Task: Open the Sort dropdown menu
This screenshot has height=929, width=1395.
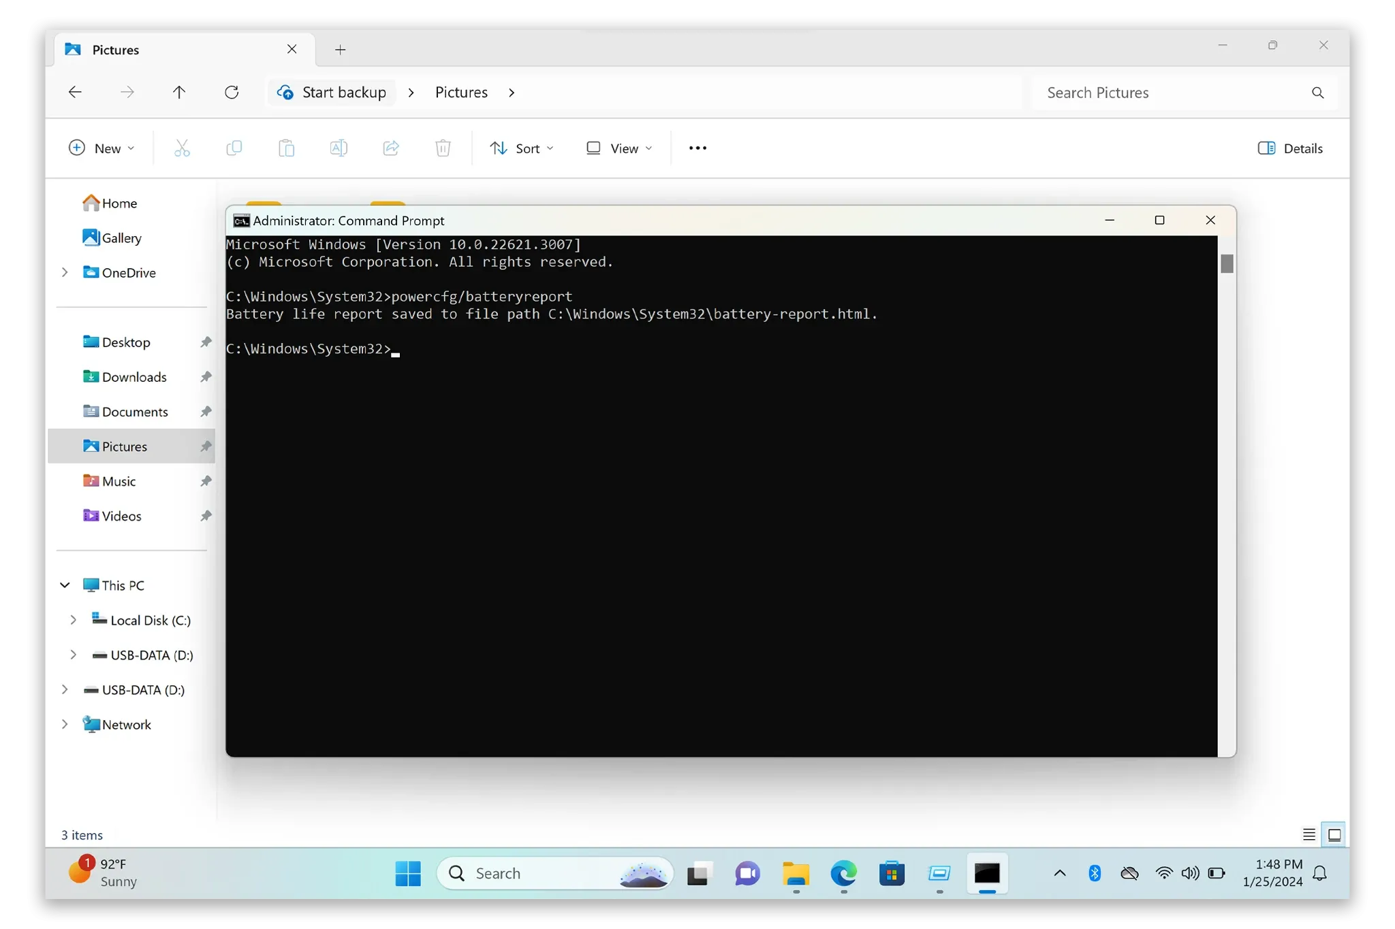Action: click(x=522, y=148)
